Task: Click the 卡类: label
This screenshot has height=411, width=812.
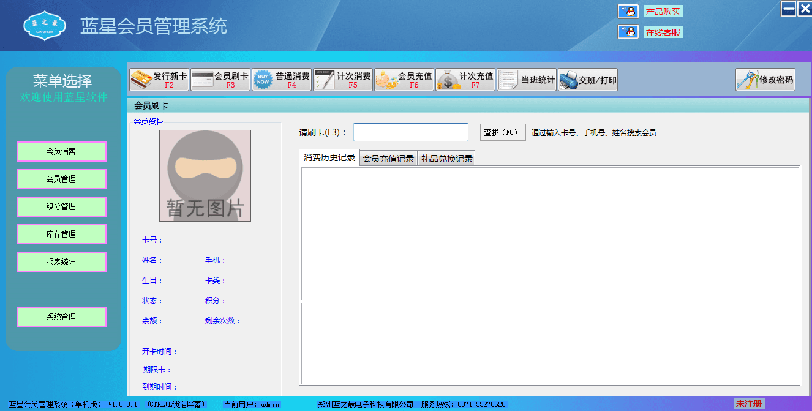Action: [x=216, y=281]
